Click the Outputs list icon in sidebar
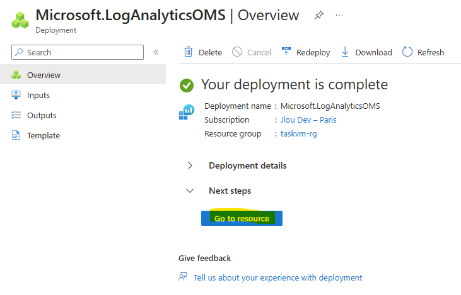Viewport: 461px width, 295px height. (x=16, y=115)
